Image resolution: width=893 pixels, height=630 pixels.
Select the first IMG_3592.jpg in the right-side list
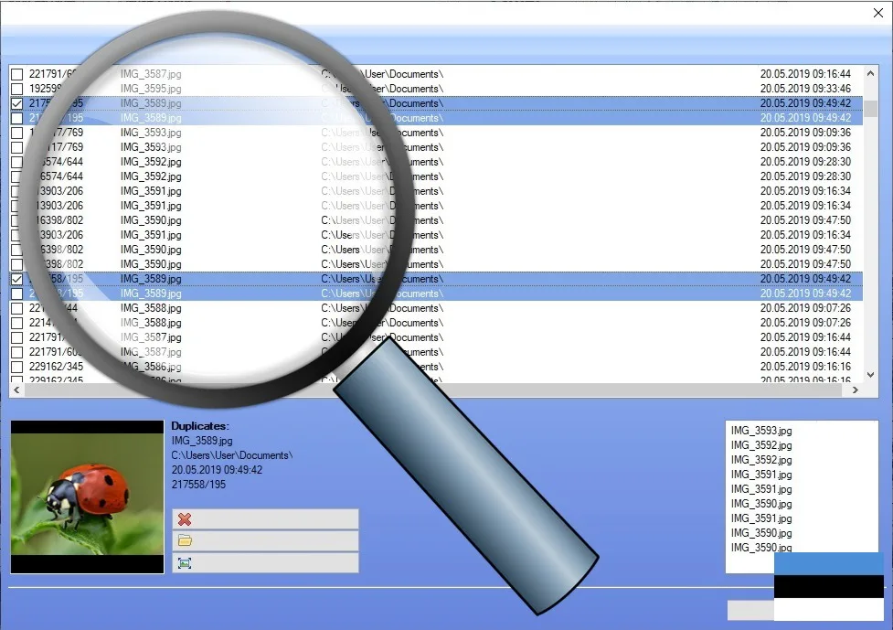pyautogui.click(x=761, y=445)
